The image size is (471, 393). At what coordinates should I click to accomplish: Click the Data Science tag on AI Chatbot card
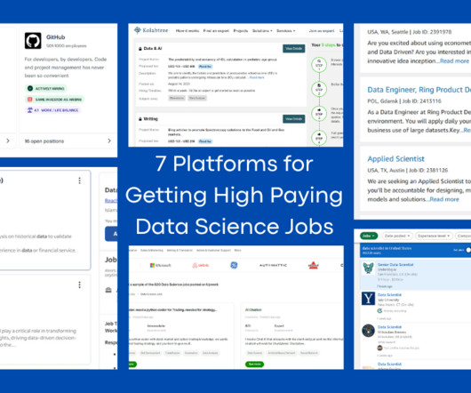pos(255,353)
